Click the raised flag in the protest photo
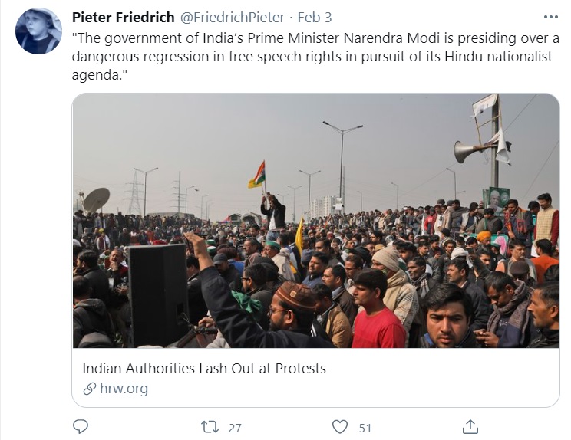The width and height of the screenshot is (571, 440). pyautogui.click(x=257, y=175)
